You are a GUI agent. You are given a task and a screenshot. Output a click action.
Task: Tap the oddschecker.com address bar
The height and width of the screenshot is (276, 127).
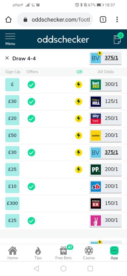(x=55, y=19)
